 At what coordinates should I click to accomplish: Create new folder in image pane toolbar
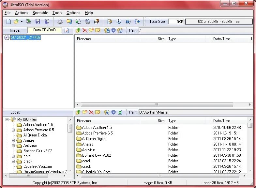point(91,30)
